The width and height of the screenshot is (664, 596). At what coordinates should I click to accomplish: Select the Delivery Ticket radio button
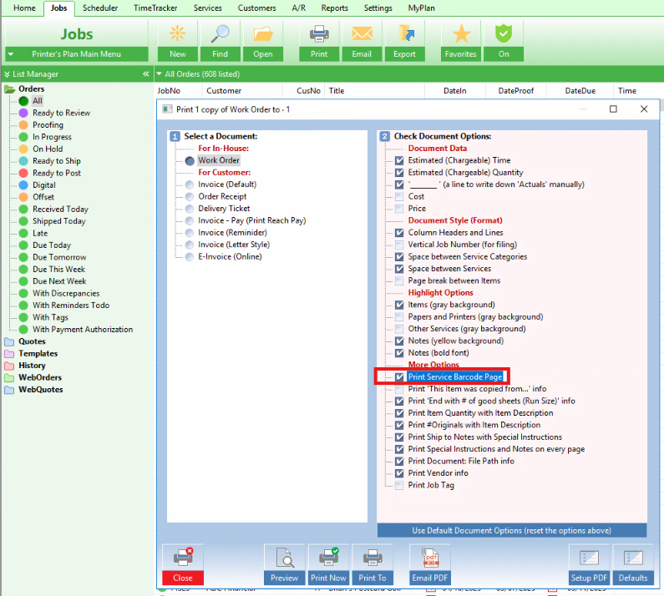pyautogui.click(x=190, y=209)
